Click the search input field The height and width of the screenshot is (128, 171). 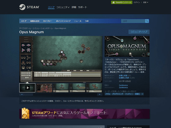133,21
